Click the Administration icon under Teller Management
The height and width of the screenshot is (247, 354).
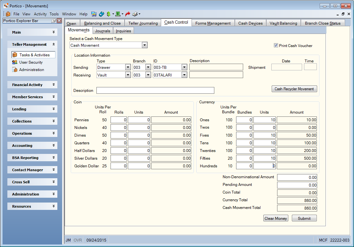pyautogui.click(x=15, y=70)
